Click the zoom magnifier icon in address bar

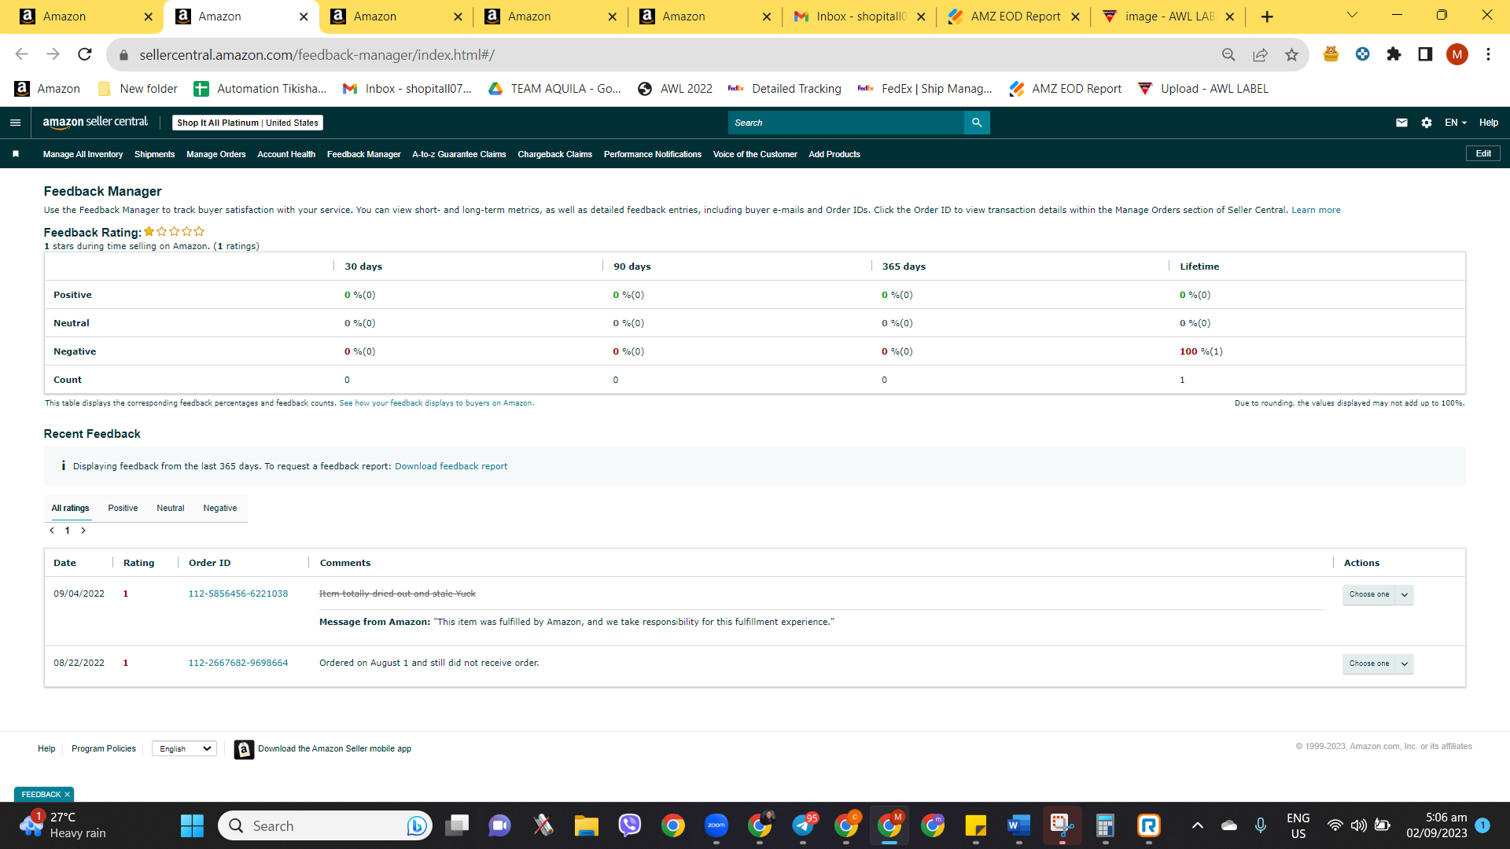(x=1228, y=54)
